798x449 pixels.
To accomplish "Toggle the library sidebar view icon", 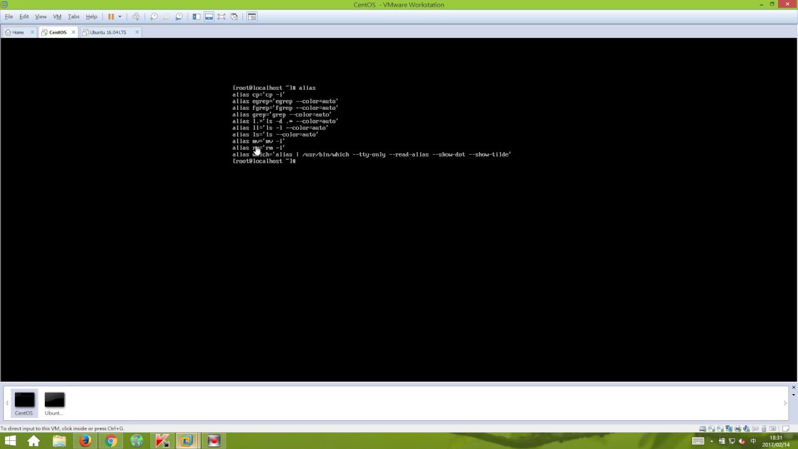I will pyautogui.click(x=196, y=17).
